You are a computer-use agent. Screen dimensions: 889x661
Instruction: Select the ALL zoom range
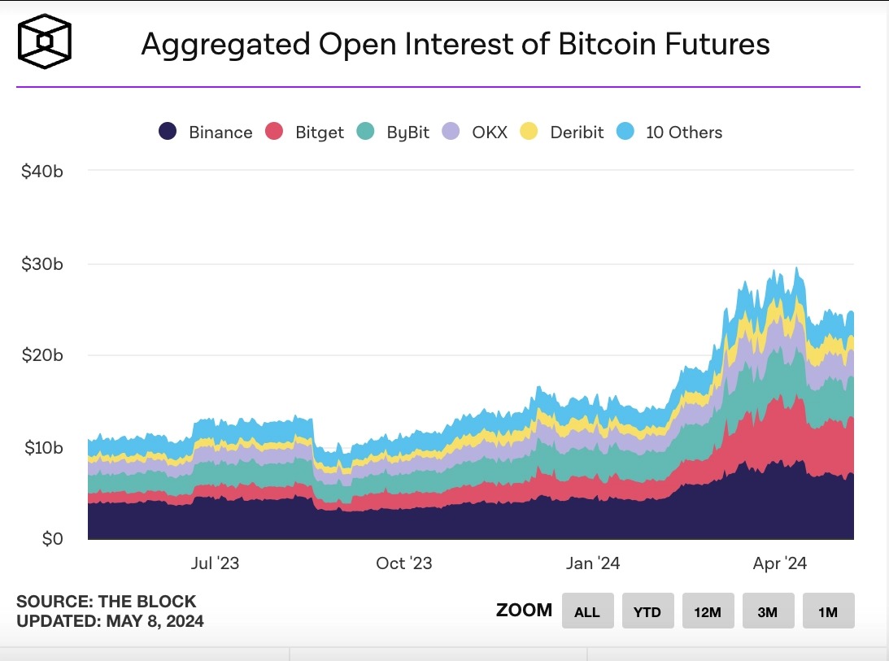[587, 611]
